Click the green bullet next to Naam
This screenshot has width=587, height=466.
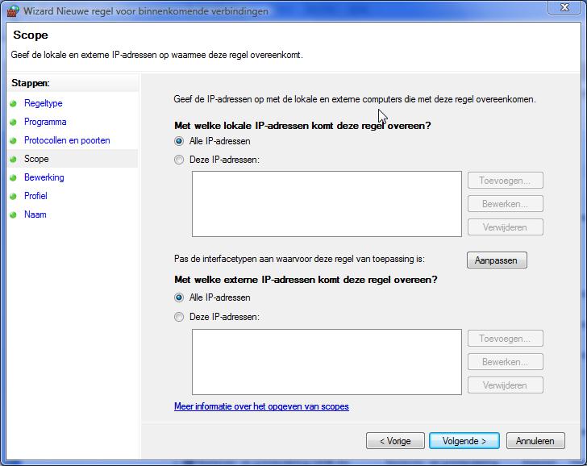coord(14,214)
